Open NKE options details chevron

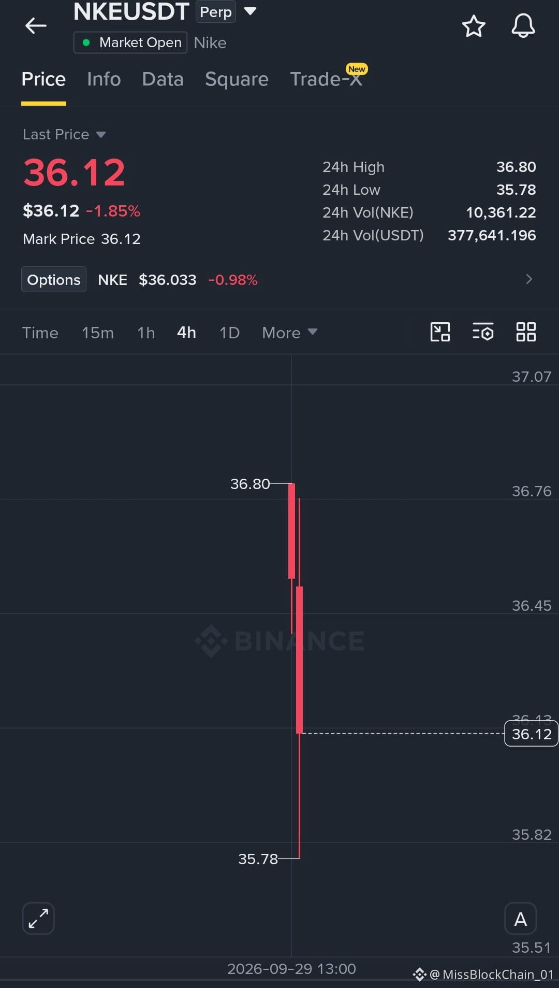tap(528, 279)
